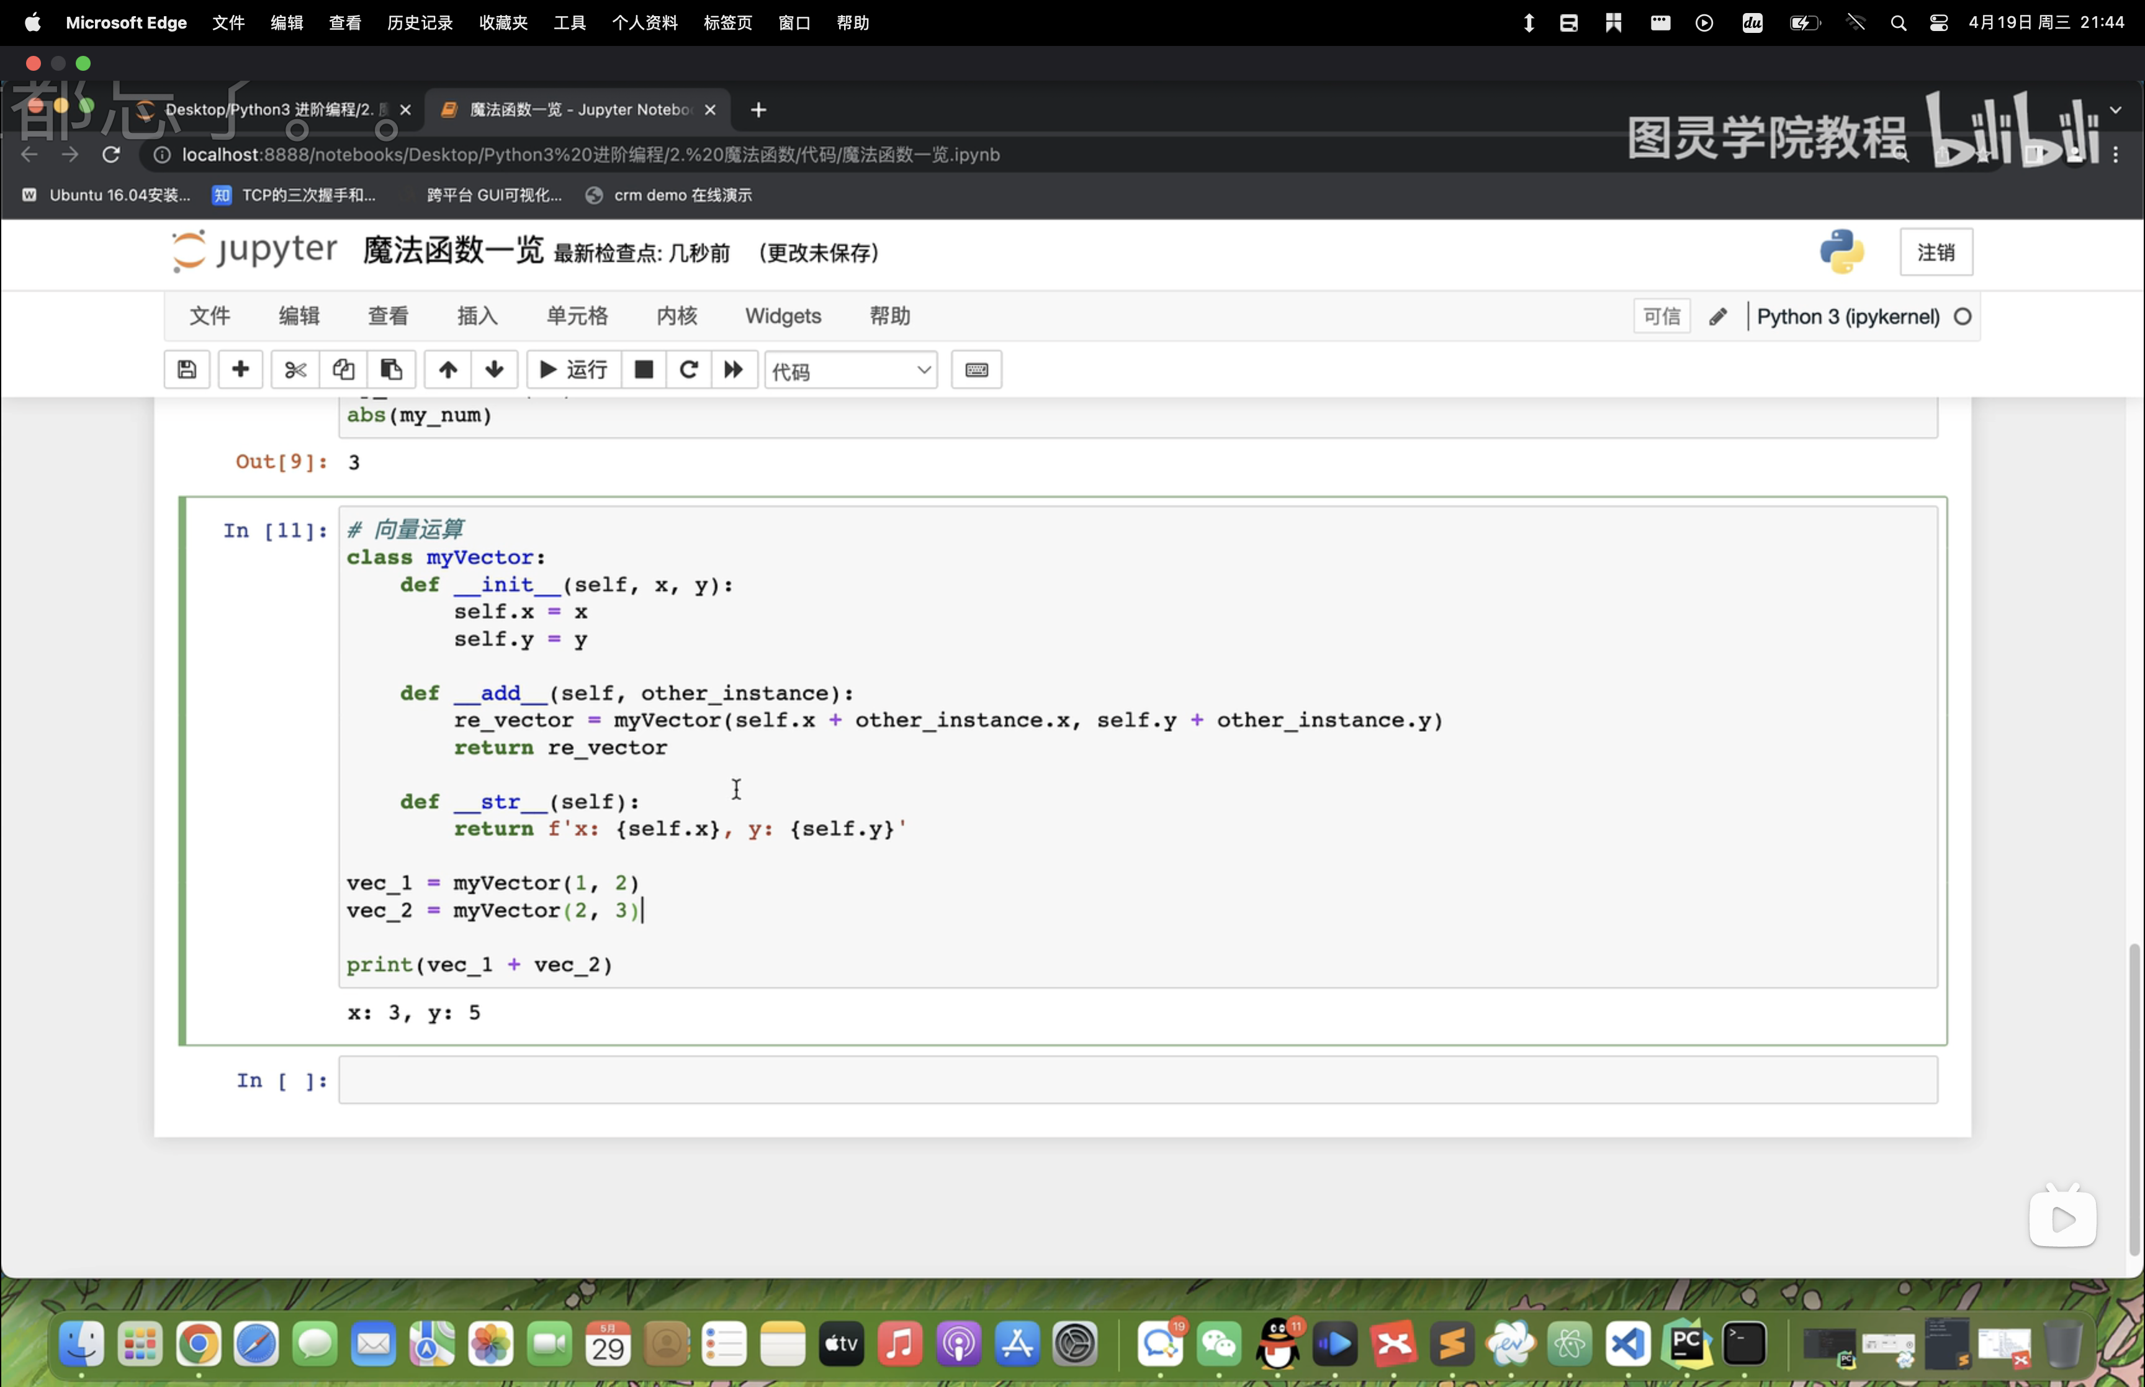Move selected cell up arrow
The height and width of the screenshot is (1387, 2145).
[447, 369]
